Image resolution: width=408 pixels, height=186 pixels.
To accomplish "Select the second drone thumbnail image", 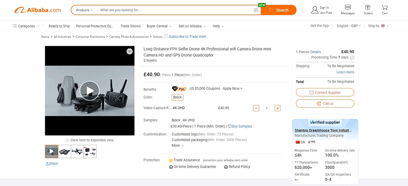I will click(x=64, y=151).
